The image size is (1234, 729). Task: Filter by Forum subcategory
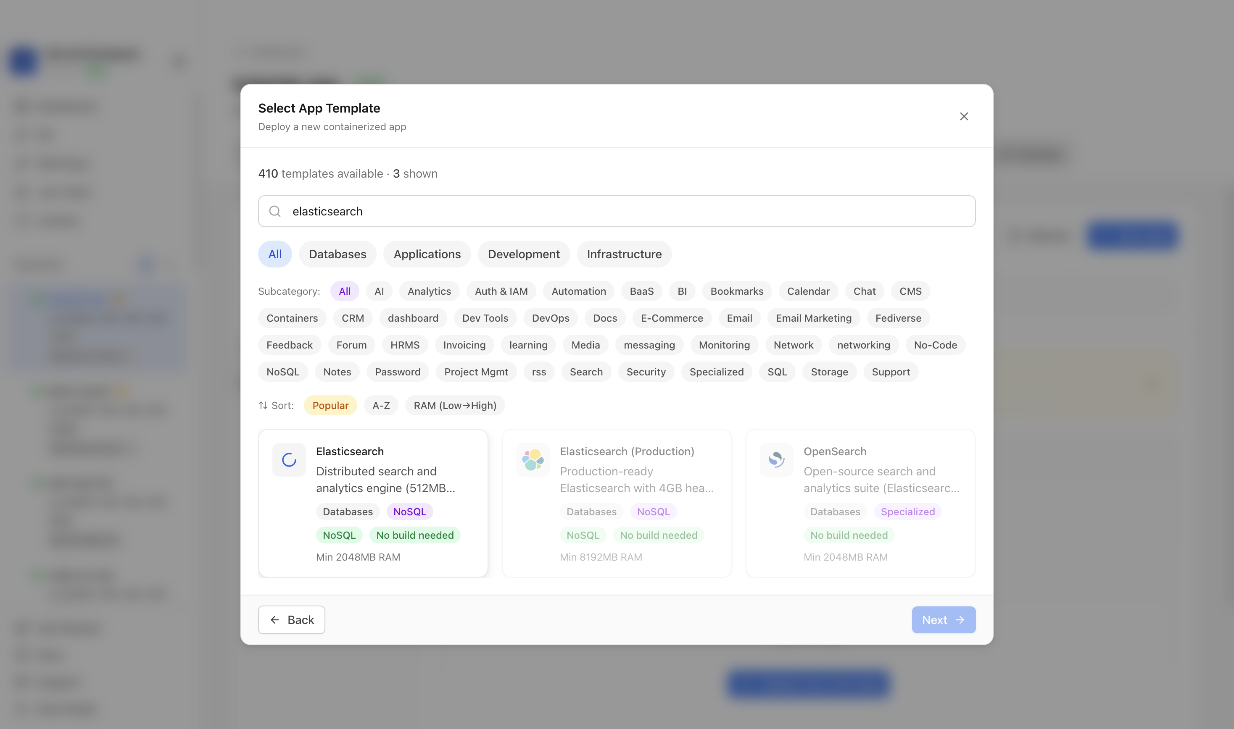(351, 345)
